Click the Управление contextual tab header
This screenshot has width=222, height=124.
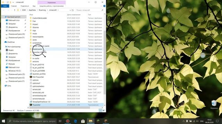[52, 2]
